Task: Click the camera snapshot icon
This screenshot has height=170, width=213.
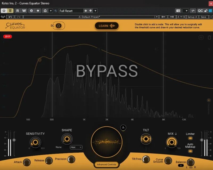Action: coord(178,11)
